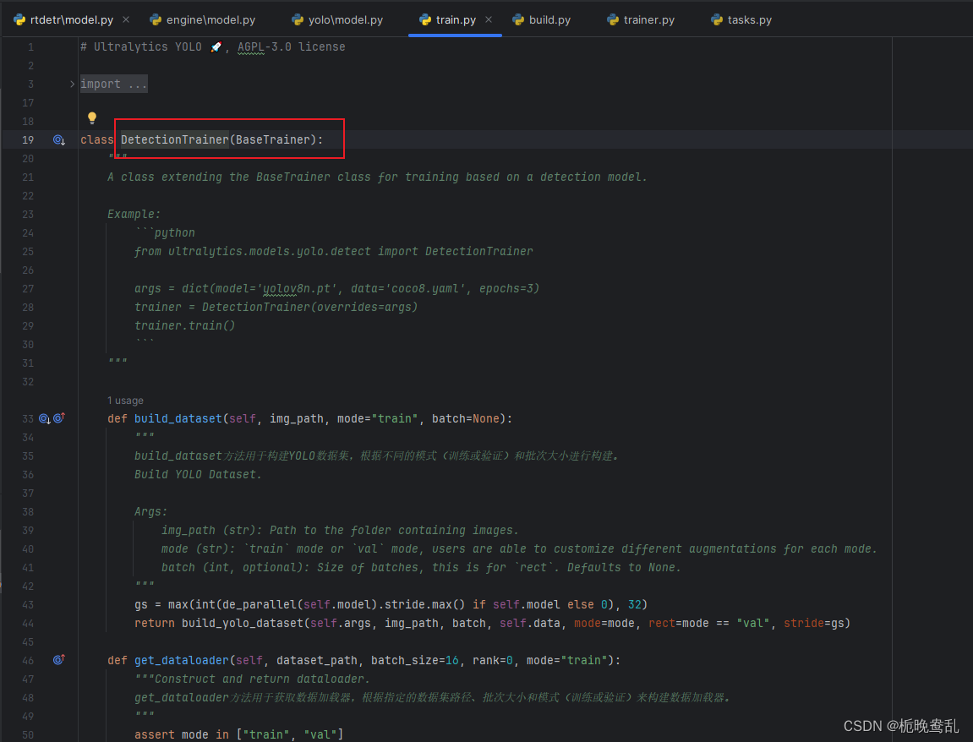Viewport: 973px width, 742px height.
Task: Click line number 46 in the gutter
Action: pos(28,661)
